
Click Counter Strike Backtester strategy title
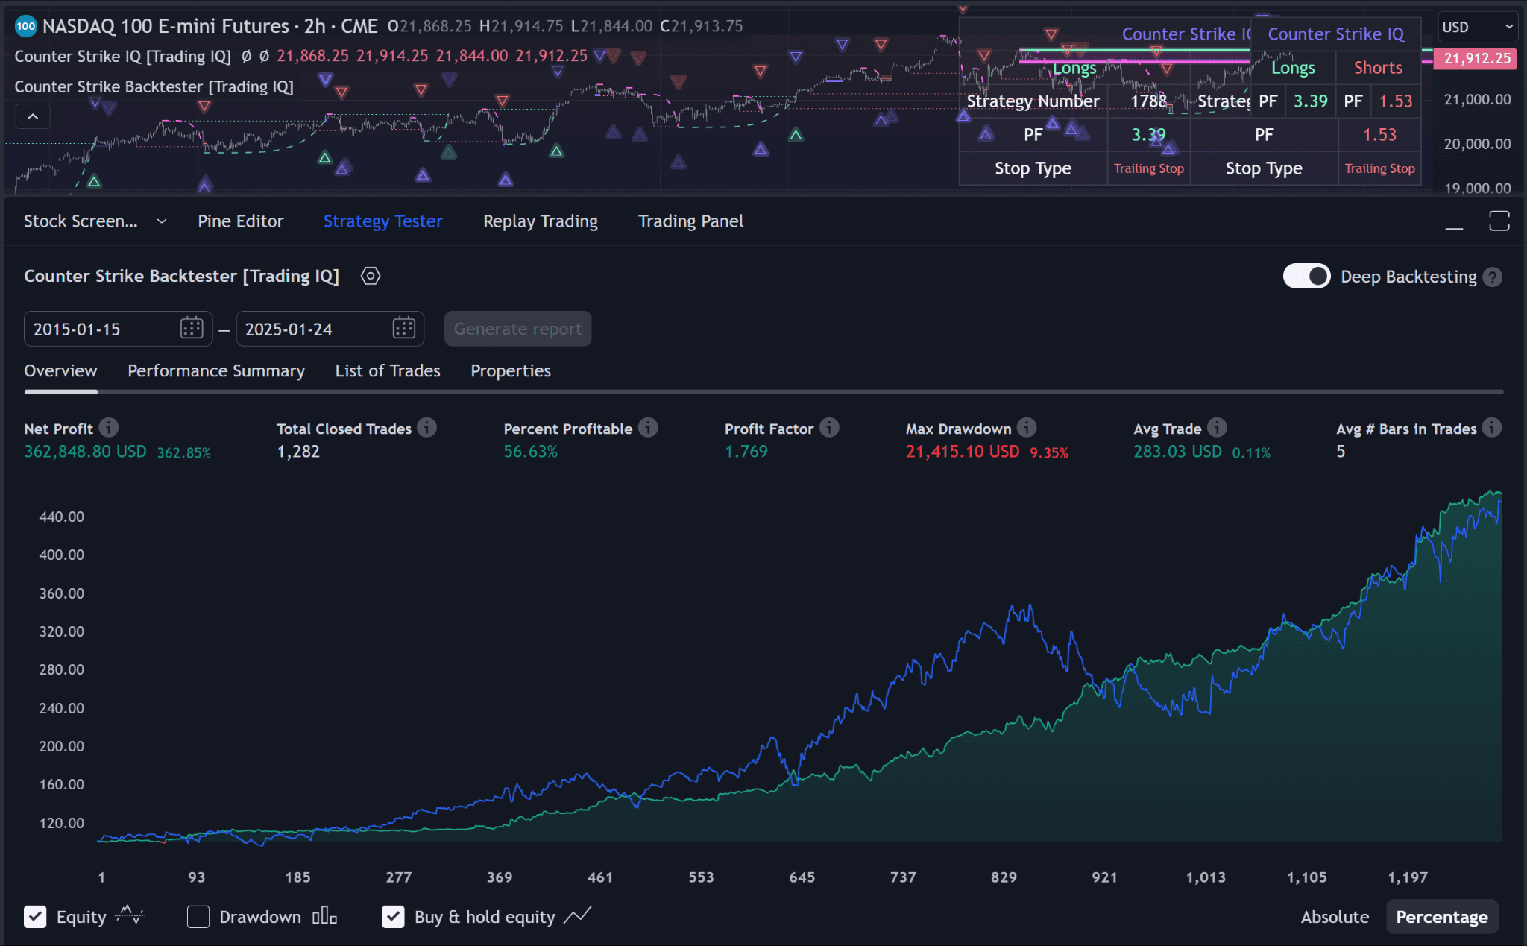click(x=181, y=276)
